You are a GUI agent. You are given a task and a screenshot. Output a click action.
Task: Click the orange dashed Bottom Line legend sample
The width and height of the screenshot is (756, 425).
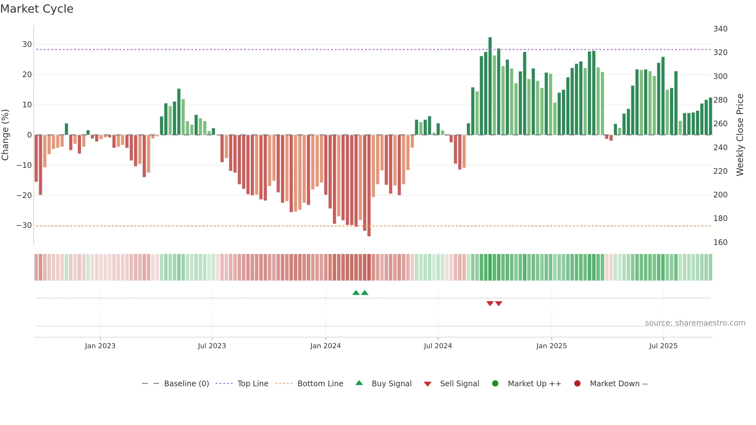[284, 383]
